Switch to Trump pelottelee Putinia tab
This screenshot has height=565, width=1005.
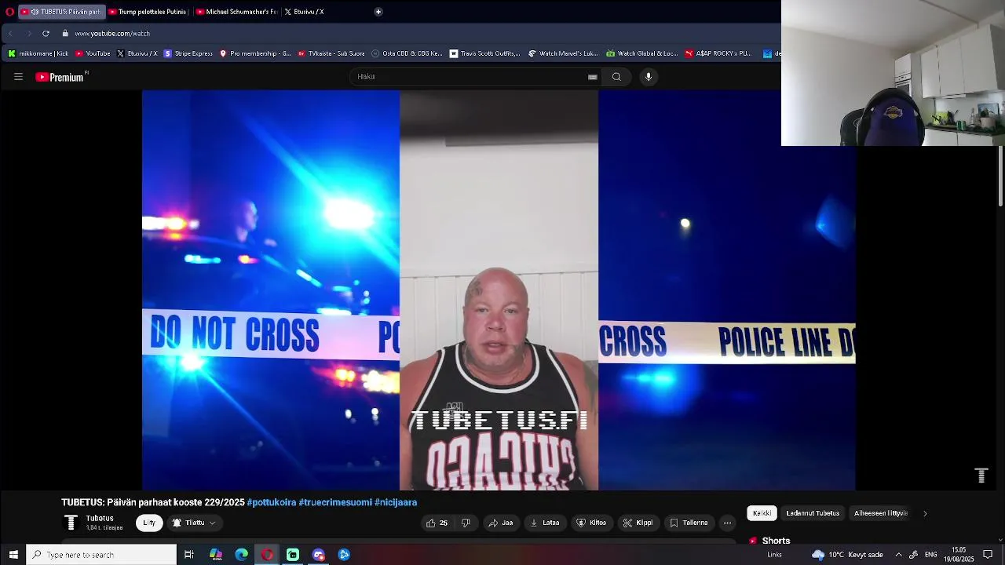[147, 12]
